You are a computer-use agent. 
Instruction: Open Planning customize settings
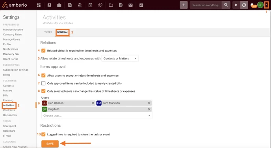click(8, 100)
